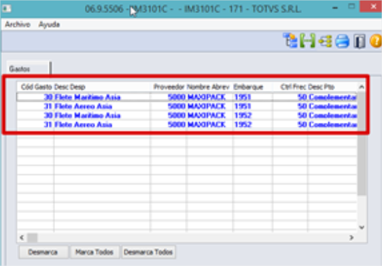Image resolution: width=382 pixels, height=266 pixels.
Task: Click the Desc Desp column header
Action: [102, 87]
